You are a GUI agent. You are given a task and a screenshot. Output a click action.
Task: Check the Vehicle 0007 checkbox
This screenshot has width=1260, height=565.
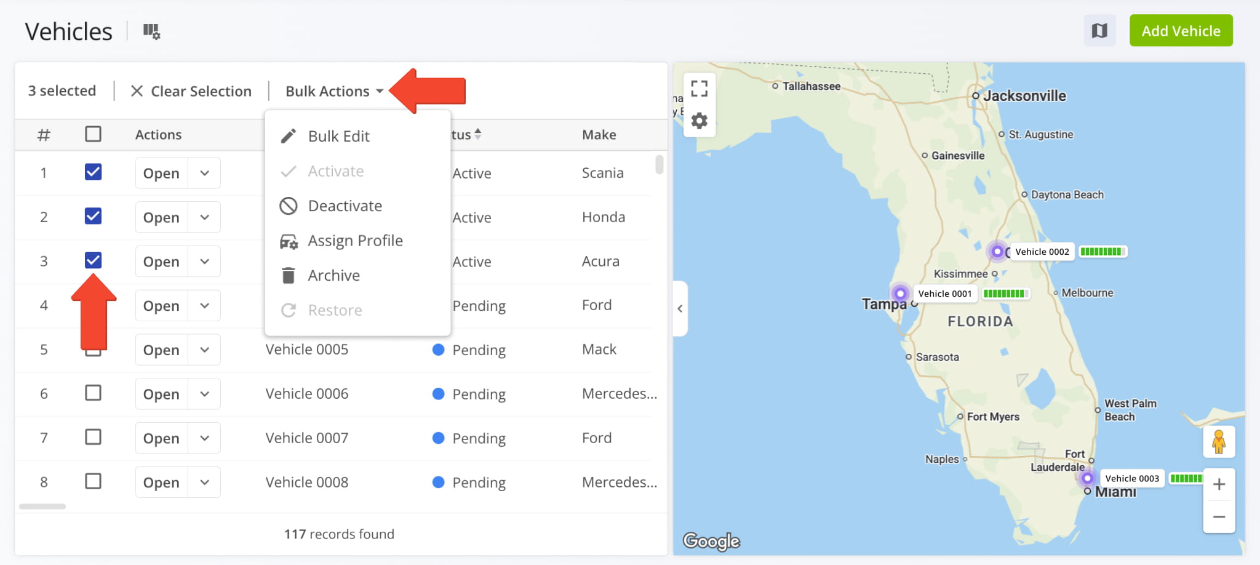(x=93, y=437)
